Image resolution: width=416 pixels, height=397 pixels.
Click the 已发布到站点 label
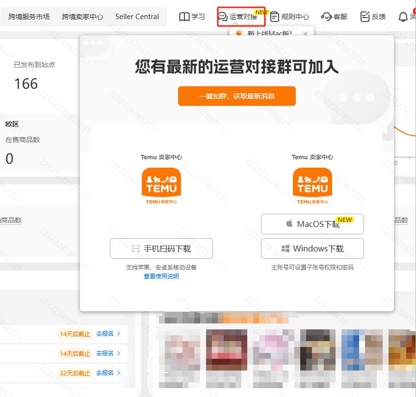click(x=34, y=65)
